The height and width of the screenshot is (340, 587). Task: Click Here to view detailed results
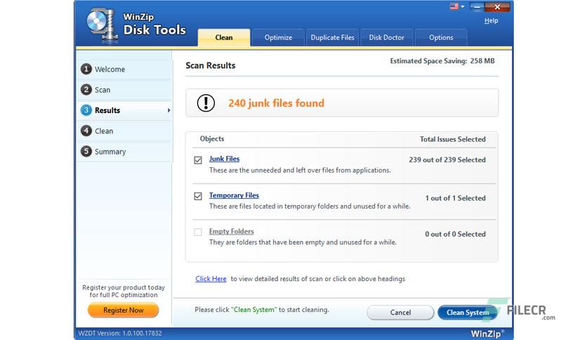tap(211, 279)
